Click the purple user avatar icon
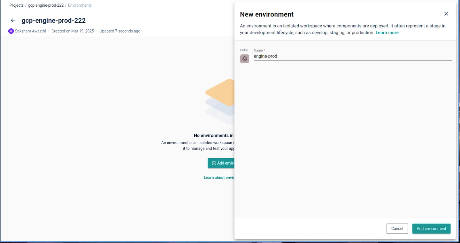460x243 pixels. tap(11, 31)
